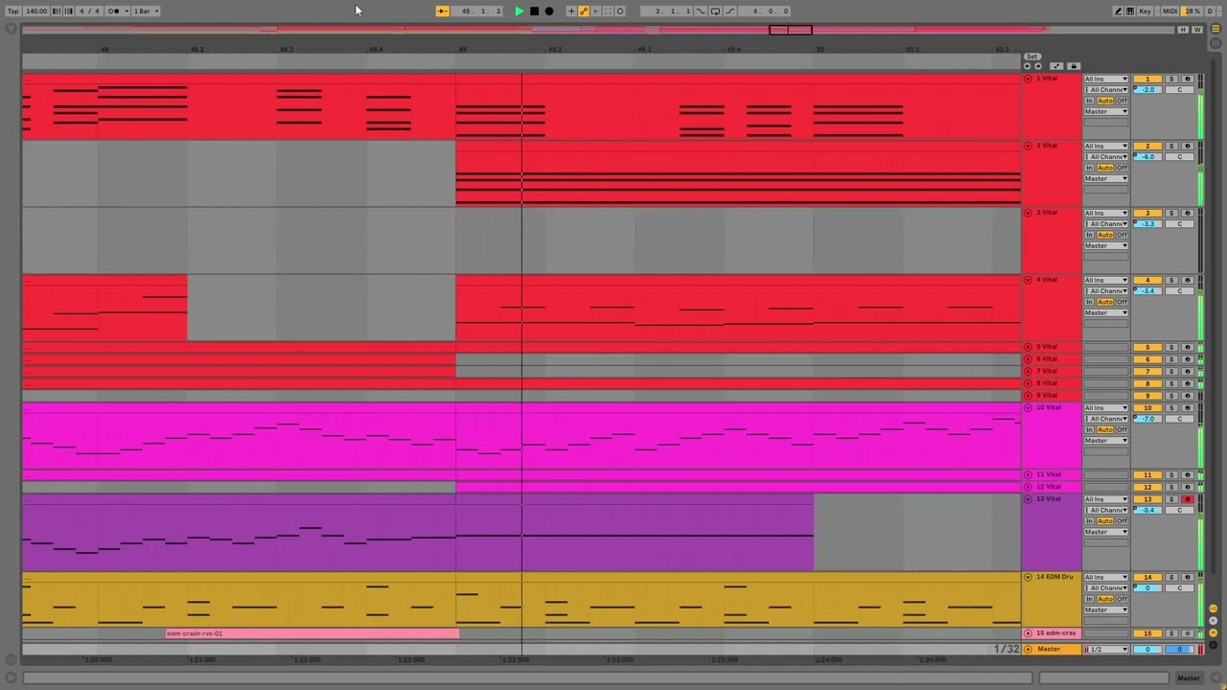Image resolution: width=1227 pixels, height=690 pixels.
Task: Toggle the Punch-In switch
Action: coord(701,11)
